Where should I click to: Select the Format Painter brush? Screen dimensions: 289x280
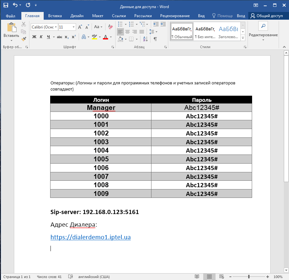[x=24, y=39]
